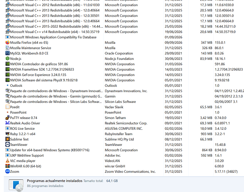The width and height of the screenshot is (244, 192).
Task: Click the VLC media player cone icon
Action: point(8,161)
